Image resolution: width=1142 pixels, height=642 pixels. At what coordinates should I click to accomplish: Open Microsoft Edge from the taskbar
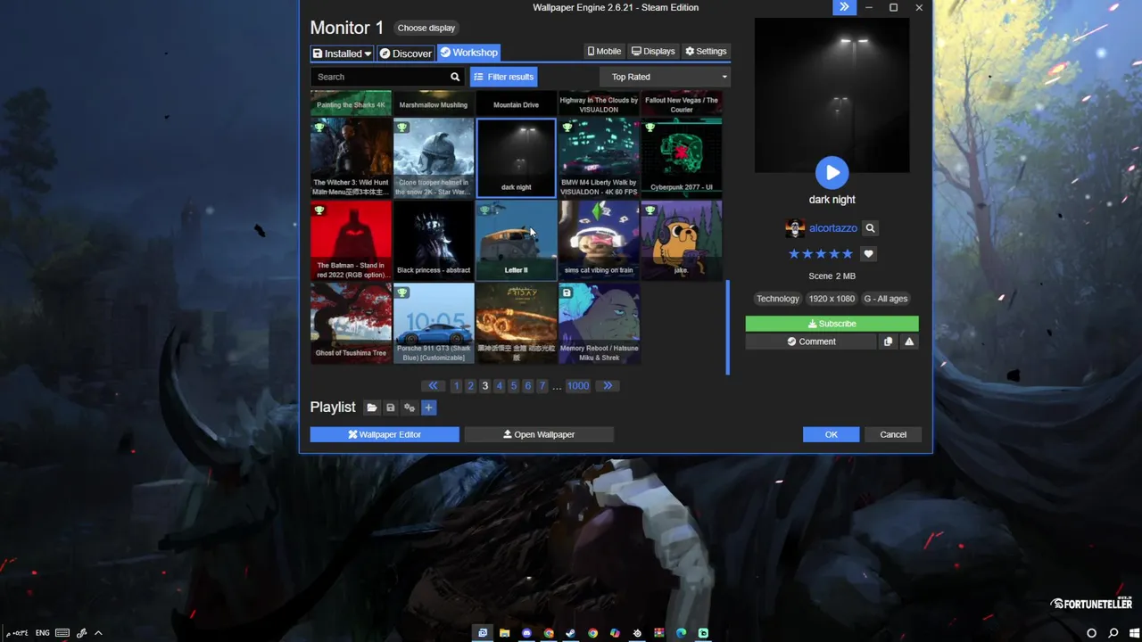point(681,633)
